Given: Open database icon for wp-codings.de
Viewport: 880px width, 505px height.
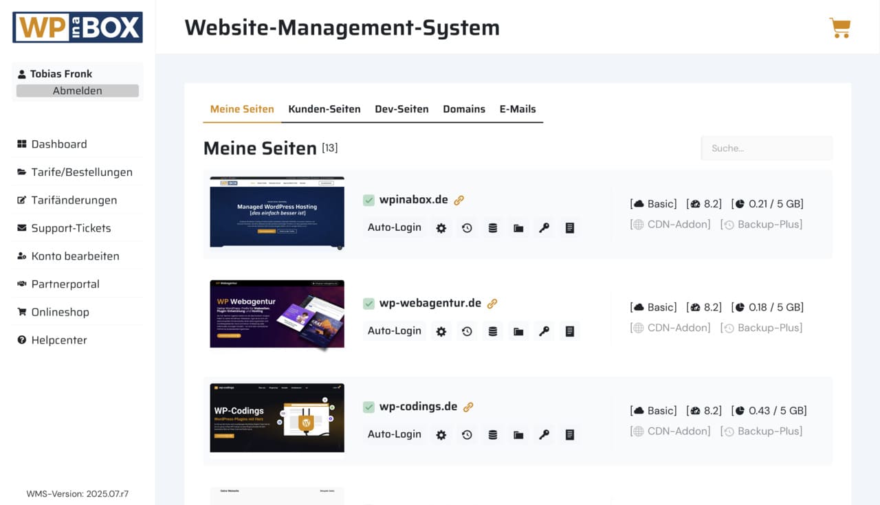Looking at the screenshot, I should (493, 435).
